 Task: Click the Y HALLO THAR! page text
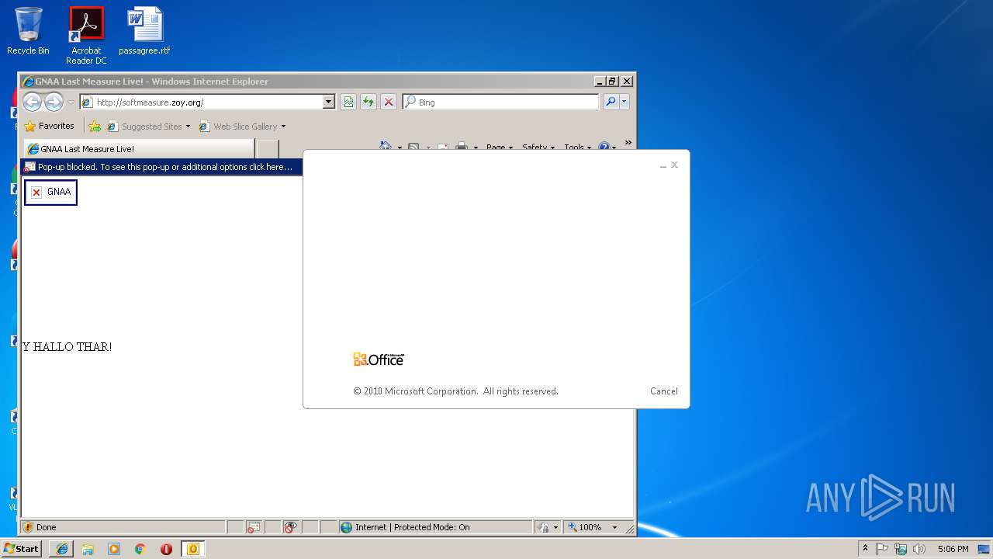pyautogui.click(x=67, y=347)
